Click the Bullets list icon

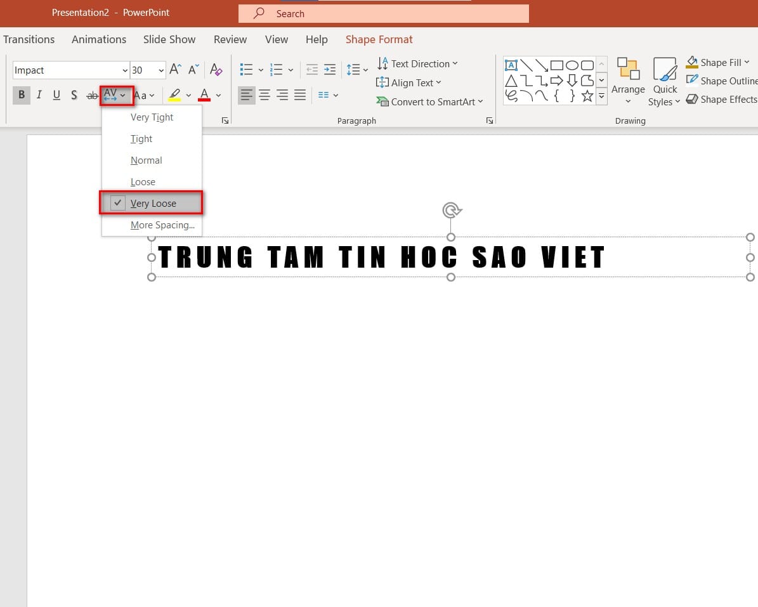point(247,70)
